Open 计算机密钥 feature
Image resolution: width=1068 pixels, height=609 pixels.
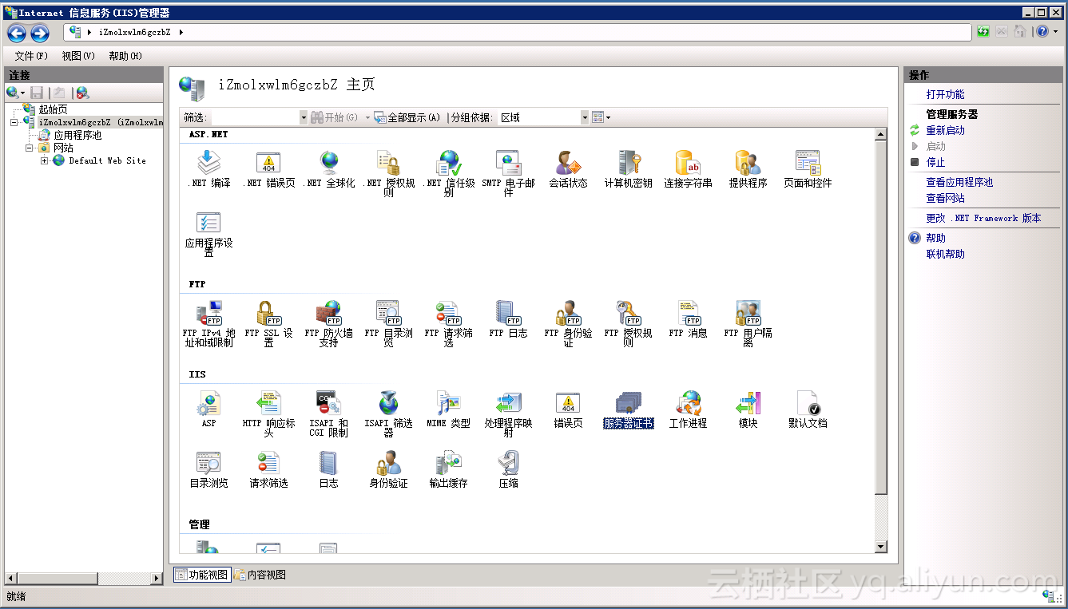pos(628,168)
